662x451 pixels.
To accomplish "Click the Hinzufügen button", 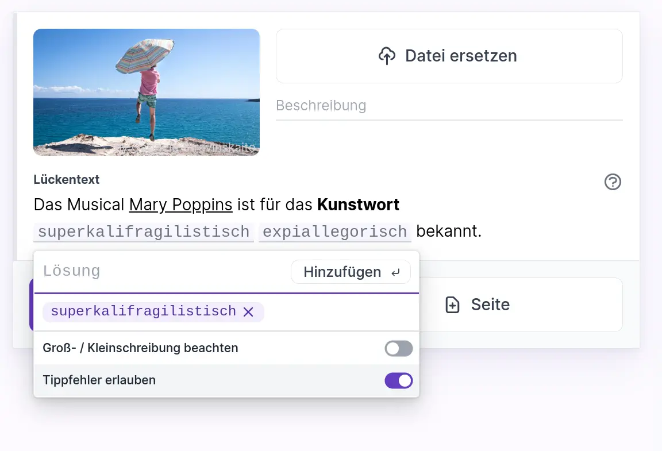I will [351, 272].
